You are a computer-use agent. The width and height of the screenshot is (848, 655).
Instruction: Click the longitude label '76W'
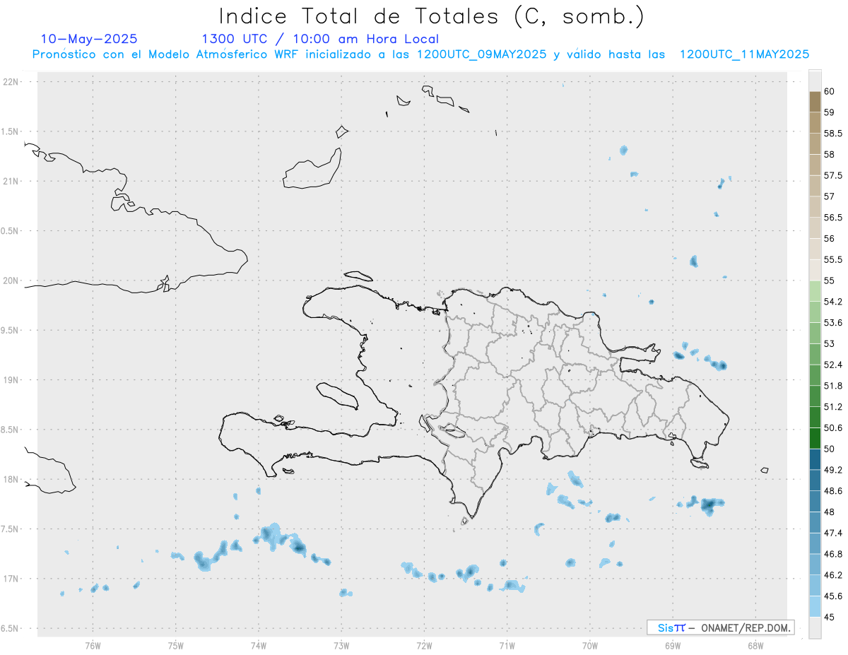click(93, 645)
